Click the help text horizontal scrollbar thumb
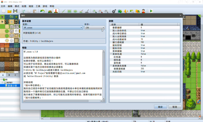The width and height of the screenshot is (203, 122). tap(57, 101)
